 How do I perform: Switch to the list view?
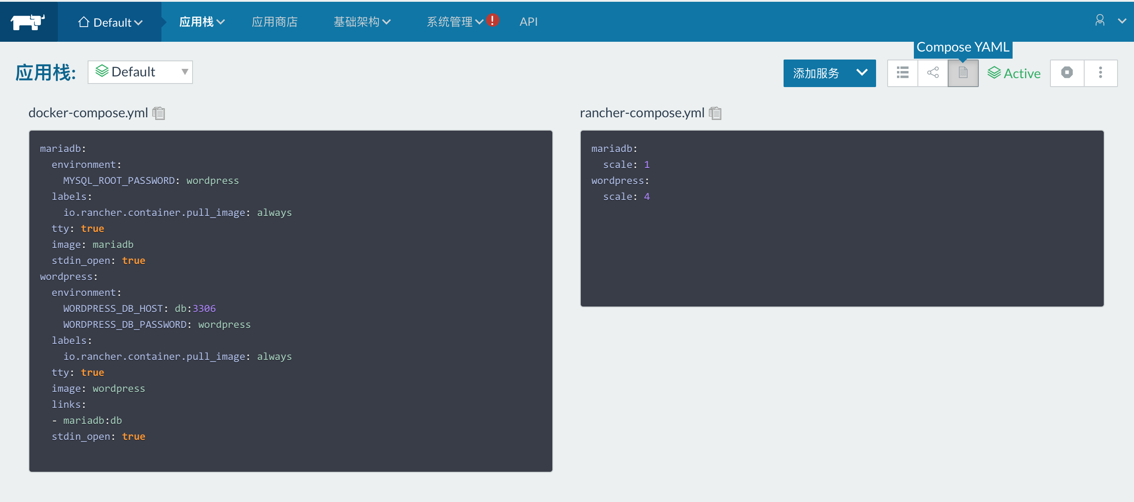903,73
